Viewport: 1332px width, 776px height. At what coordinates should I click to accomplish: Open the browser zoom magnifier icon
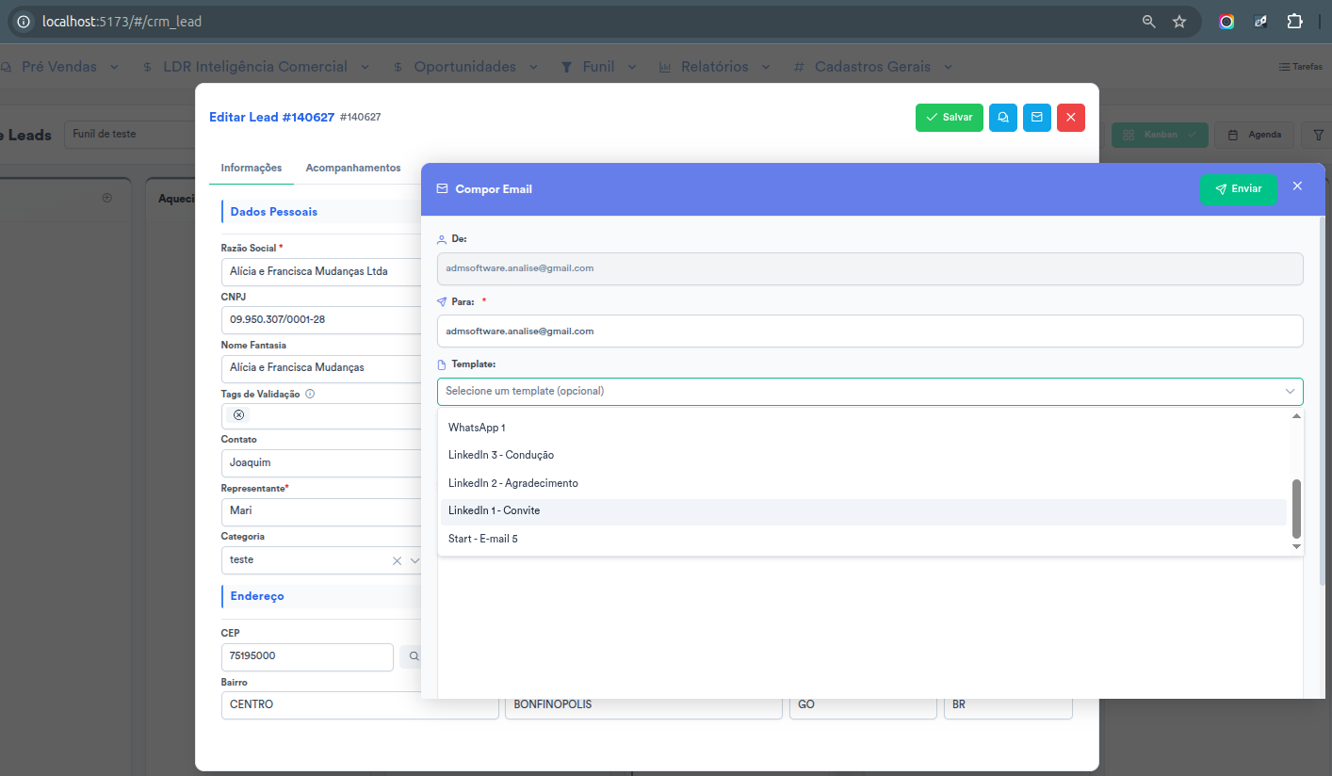click(1148, 21)
